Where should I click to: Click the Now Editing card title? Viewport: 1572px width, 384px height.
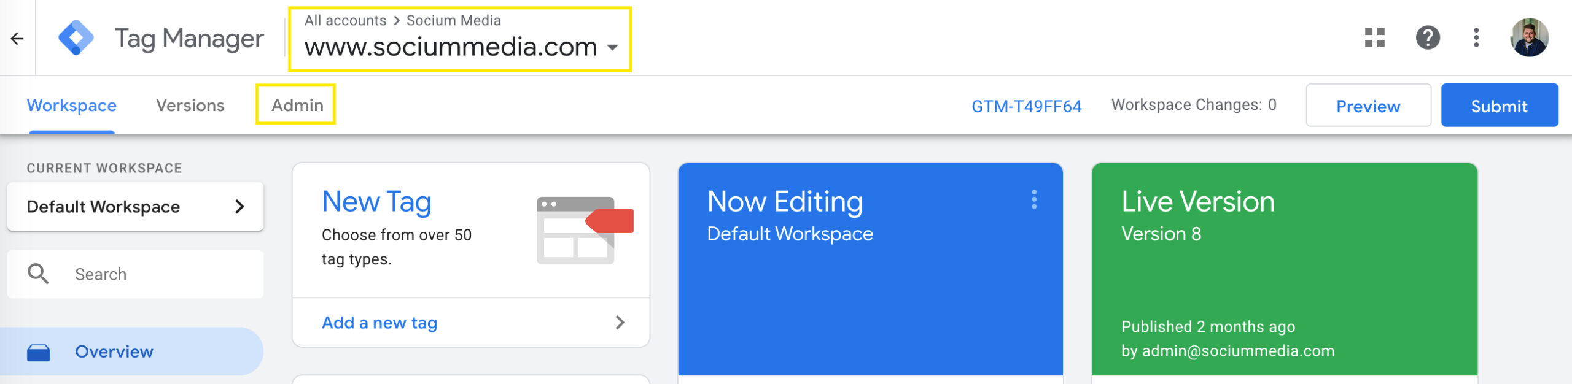(x=785, y=202)
